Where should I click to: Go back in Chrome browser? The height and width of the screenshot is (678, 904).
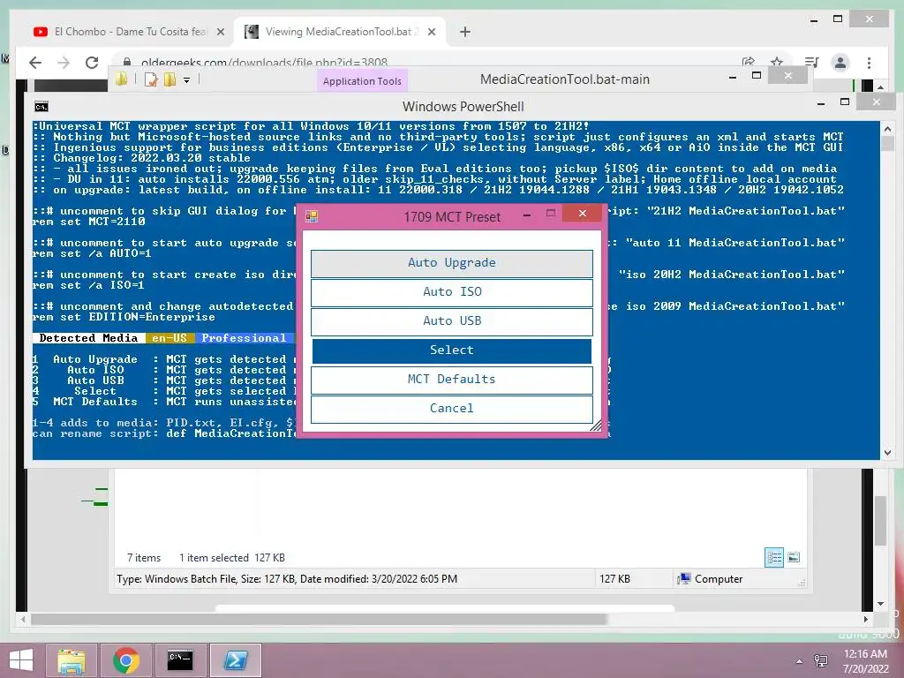[x=35, y=63]
